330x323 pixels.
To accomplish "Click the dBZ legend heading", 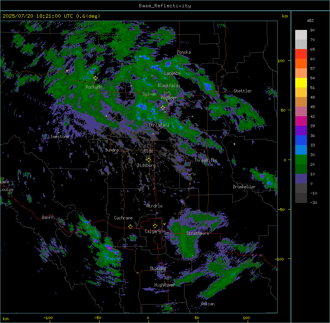I will point(310,20).
